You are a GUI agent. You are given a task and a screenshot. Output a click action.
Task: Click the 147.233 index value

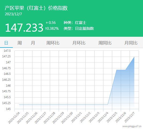point(24,28)
